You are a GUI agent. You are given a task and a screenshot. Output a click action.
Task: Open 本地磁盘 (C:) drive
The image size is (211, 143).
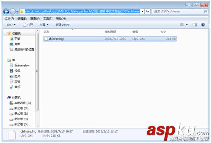(23, 103)
